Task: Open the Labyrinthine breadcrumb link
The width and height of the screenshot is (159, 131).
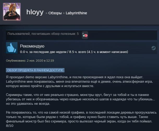Action: 76,13
